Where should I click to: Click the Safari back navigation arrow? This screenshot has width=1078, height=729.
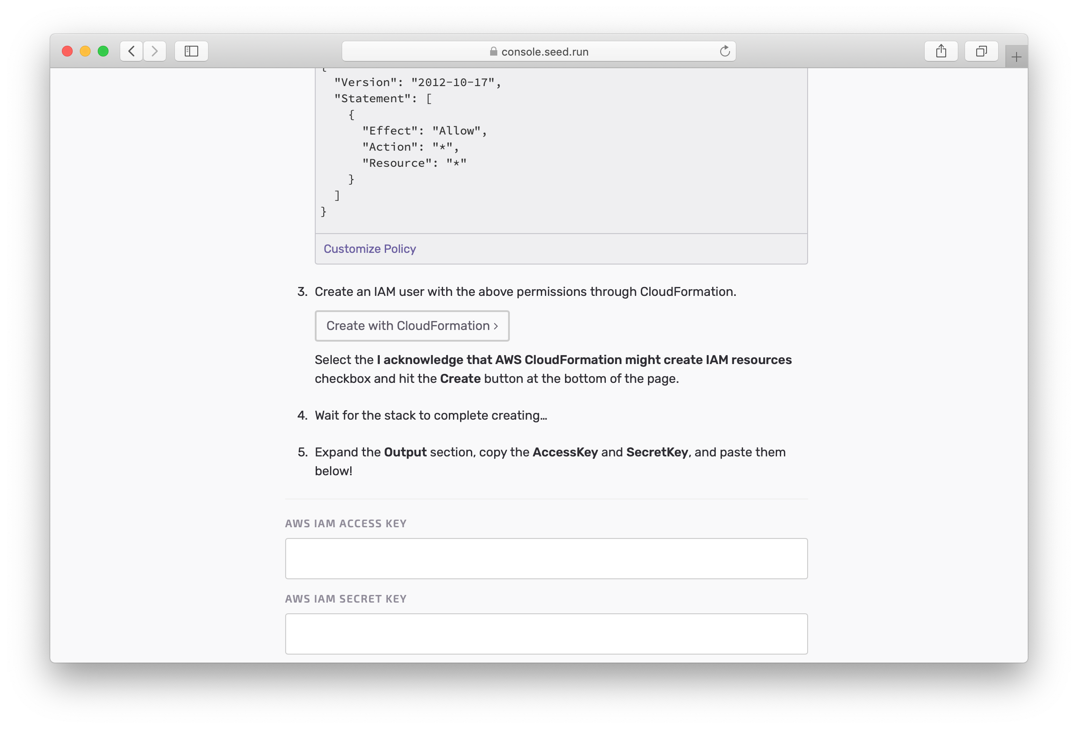(x=131, y=51)
